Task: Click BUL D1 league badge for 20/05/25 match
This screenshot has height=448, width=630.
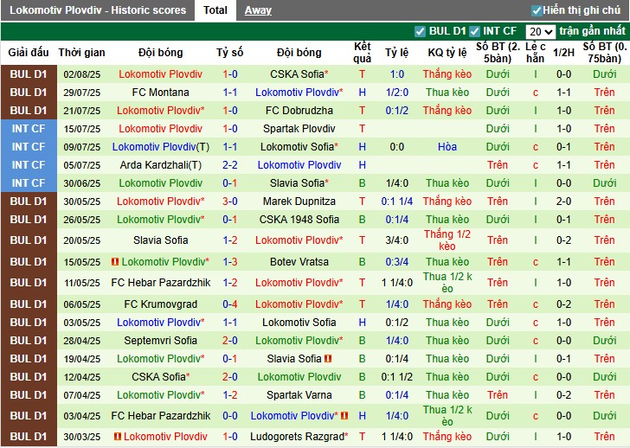Action: [x=29, y=240]
